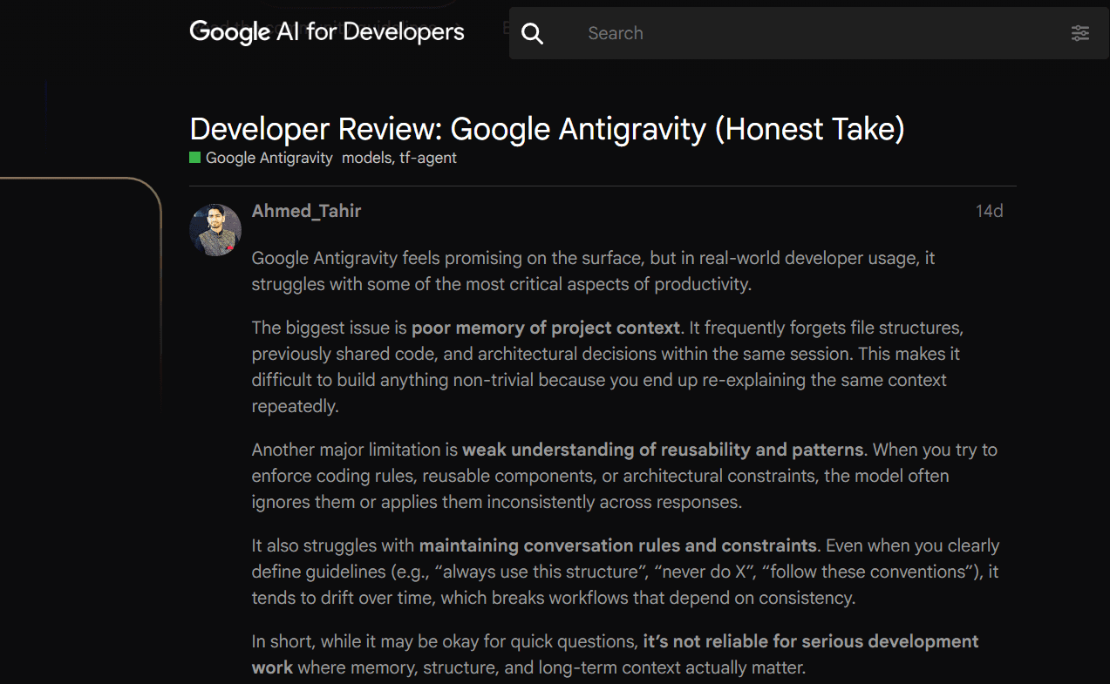Select the tf-agent tag
Image resolution: width=1110 pixels, height=684 pixels.
pyautogui.click(x=428, y=158)
